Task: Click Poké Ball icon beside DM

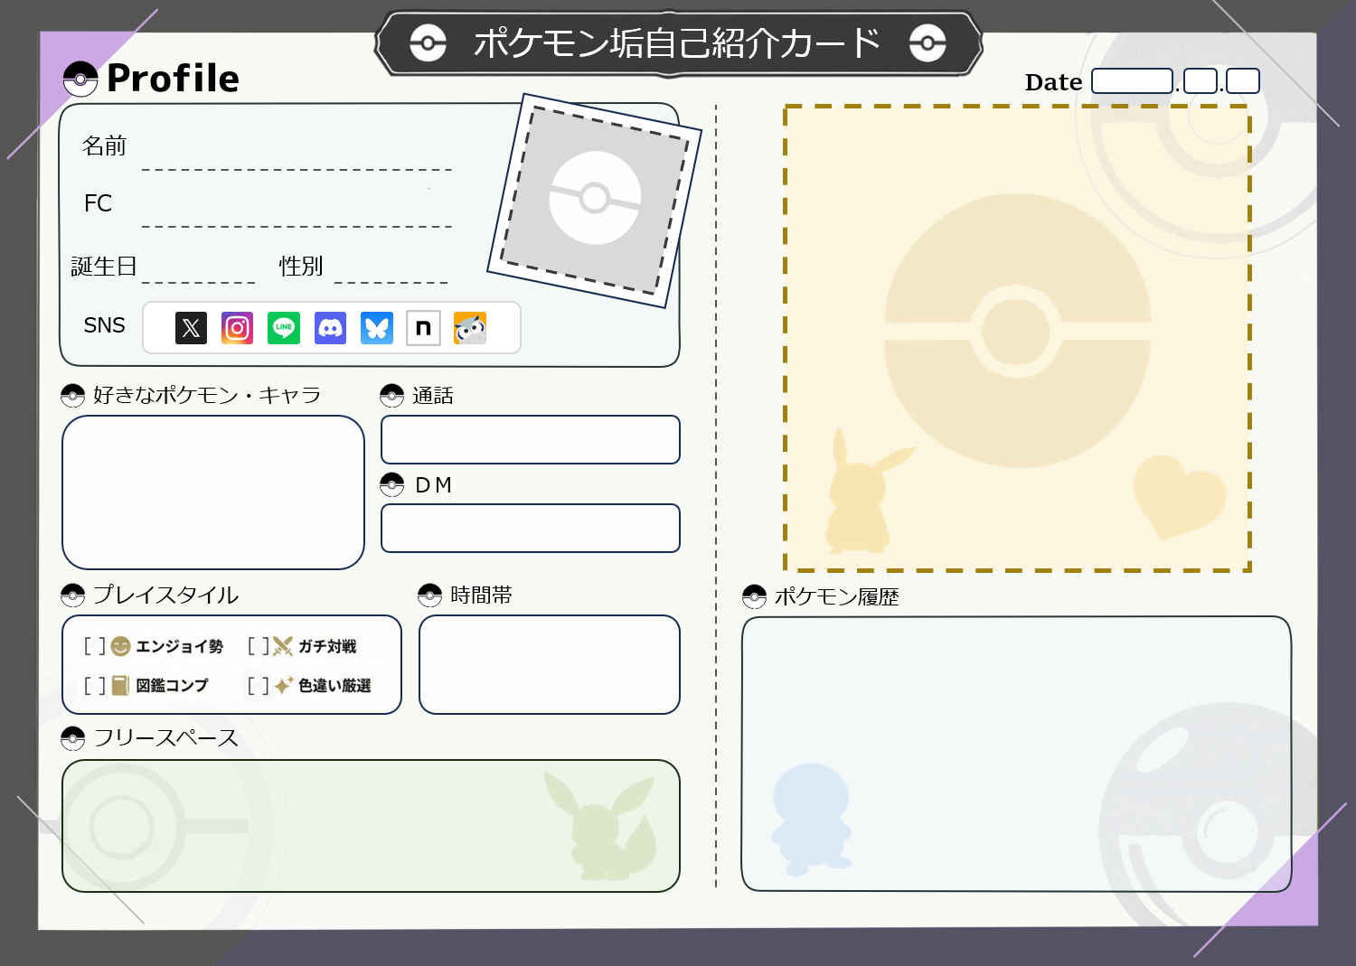Action: 392,485
